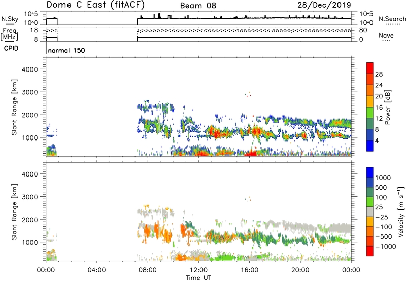Image resolution: width=406 pixels, height=281 pixels.
Task: Click the power panel 'Slant Range [km]' title
Action: pyautogui.click(x=14, y=107)
